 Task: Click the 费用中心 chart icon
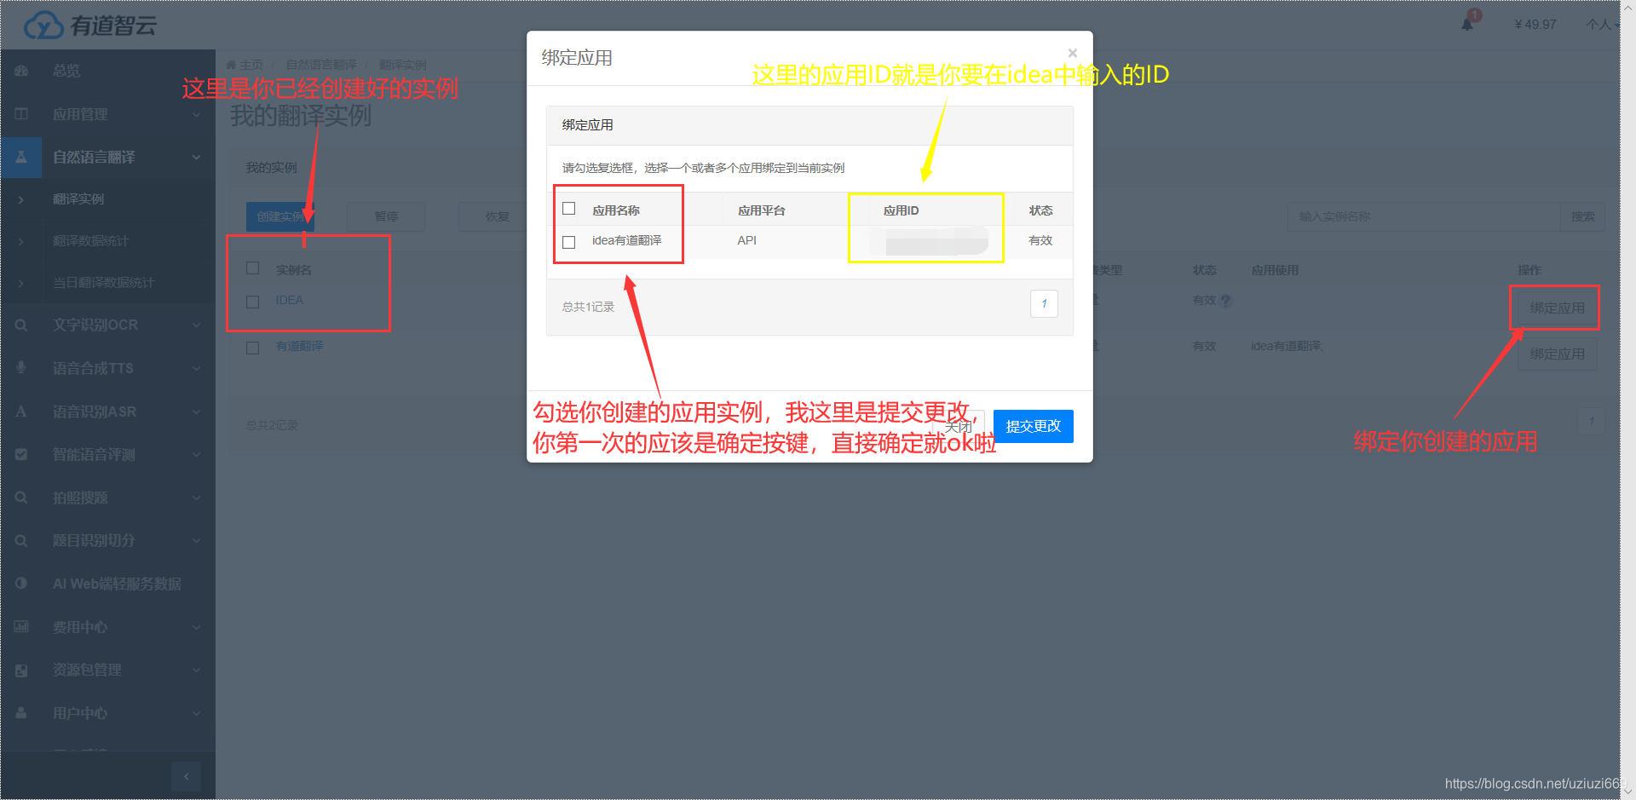click(21, 626)
